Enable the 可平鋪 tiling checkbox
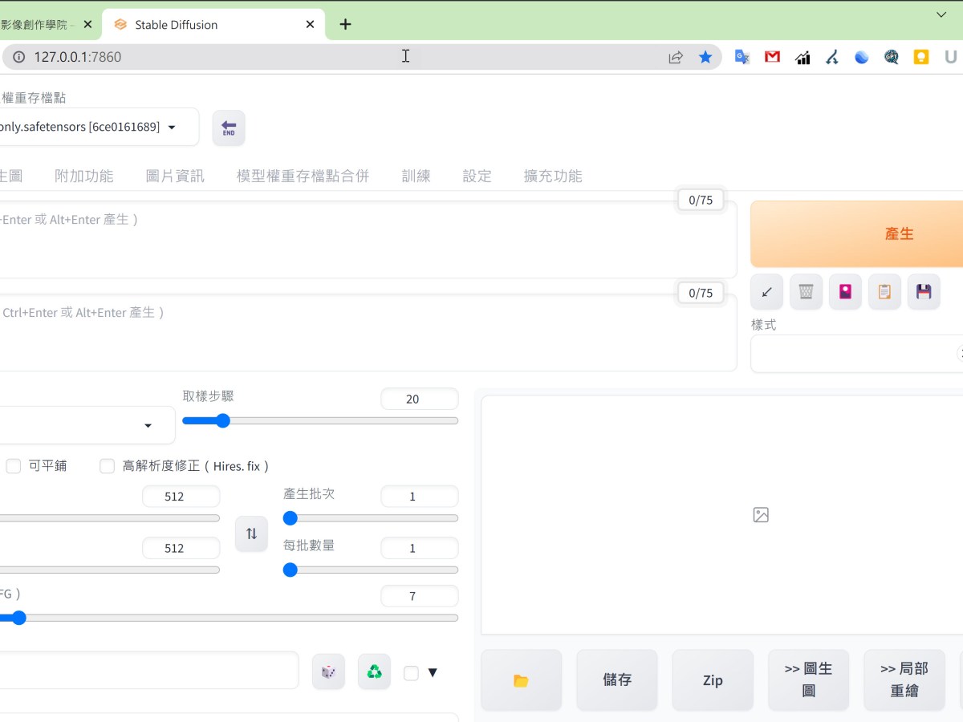The image size is (963, 722). 13,465
